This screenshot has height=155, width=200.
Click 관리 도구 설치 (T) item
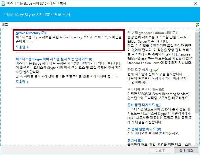coord(140,70)
